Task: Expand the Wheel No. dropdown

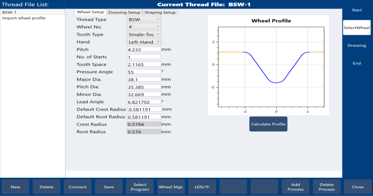Action: coord(144,27)
